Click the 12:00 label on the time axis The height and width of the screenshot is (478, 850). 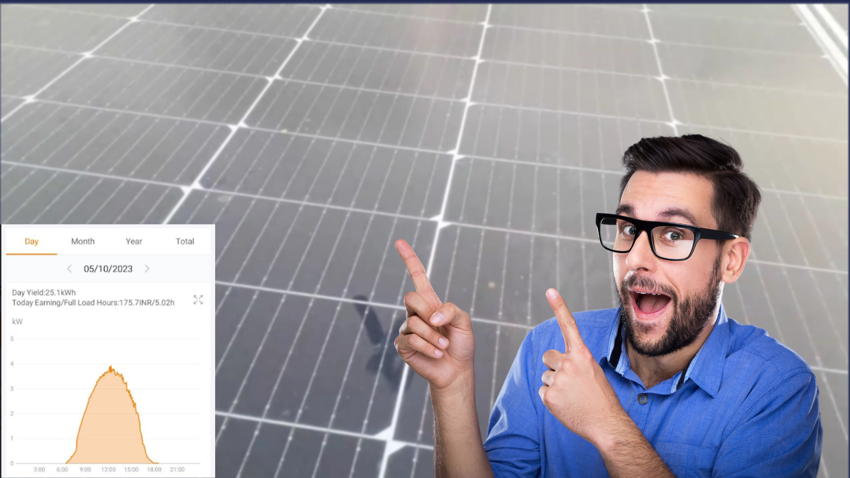click(x=108, y=470)
